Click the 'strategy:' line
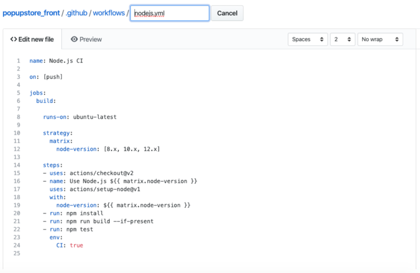 58,133
